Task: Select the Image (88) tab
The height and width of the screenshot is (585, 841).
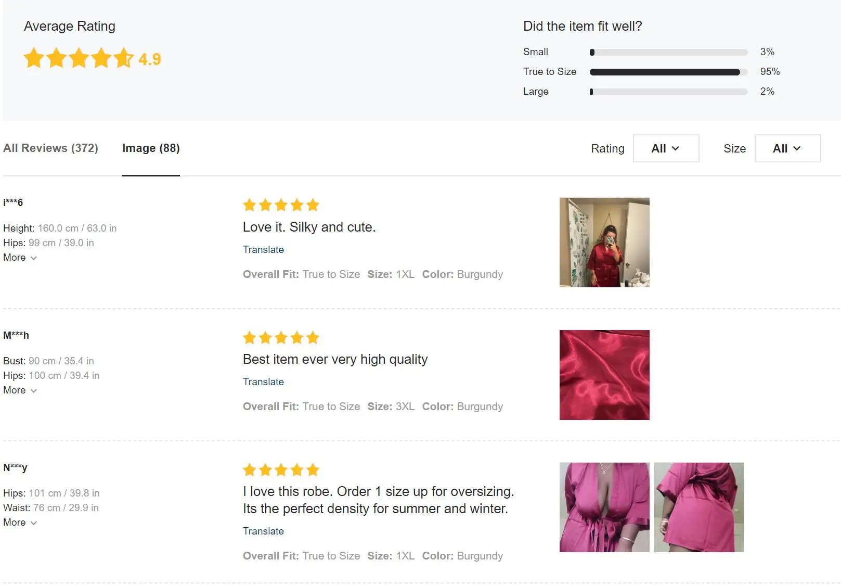Action: pos(151,148)
